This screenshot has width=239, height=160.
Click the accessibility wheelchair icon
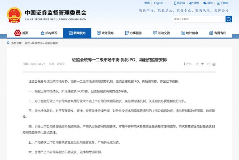(x=218, y=3)
